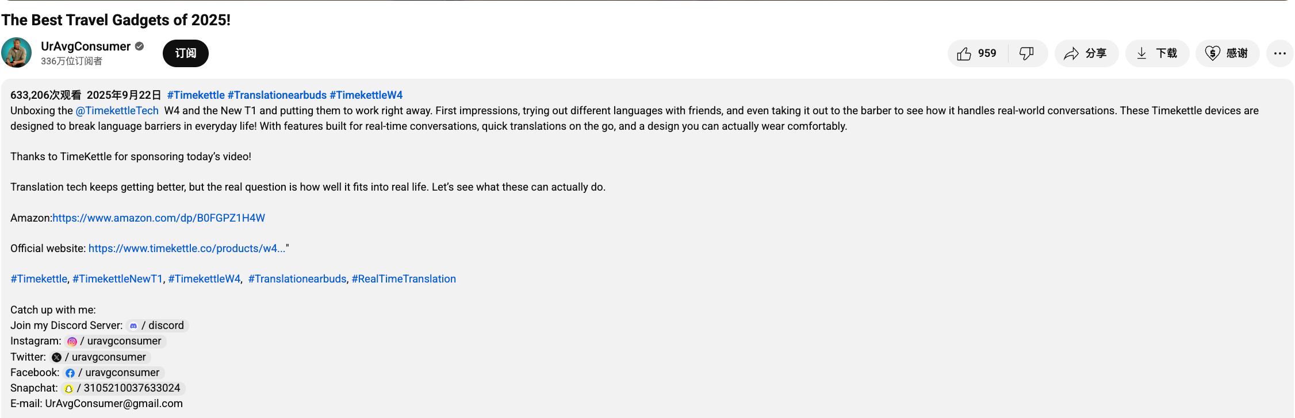Open the @TimekettleTech channel mention

tap(117, 111)
